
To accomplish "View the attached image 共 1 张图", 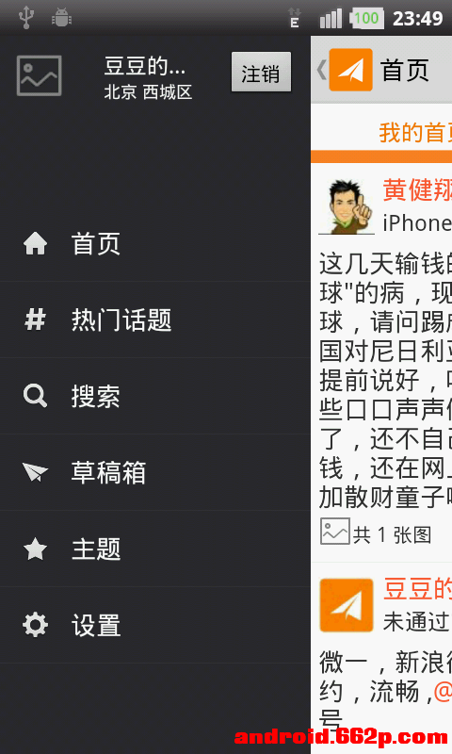I will pyautogui.click(x=376, y=533).
